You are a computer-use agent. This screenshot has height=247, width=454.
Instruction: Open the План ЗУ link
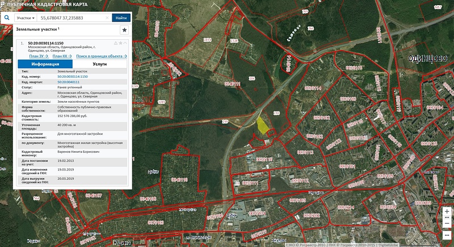tap(38, 56)
